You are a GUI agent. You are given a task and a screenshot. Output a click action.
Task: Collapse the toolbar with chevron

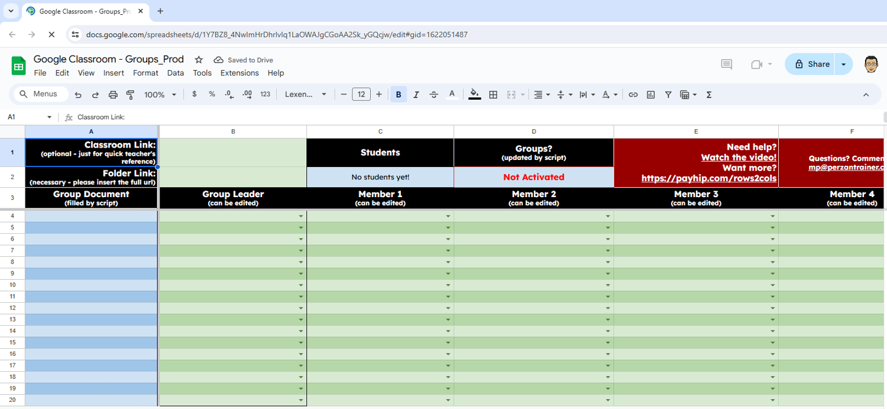click(866, 94)
